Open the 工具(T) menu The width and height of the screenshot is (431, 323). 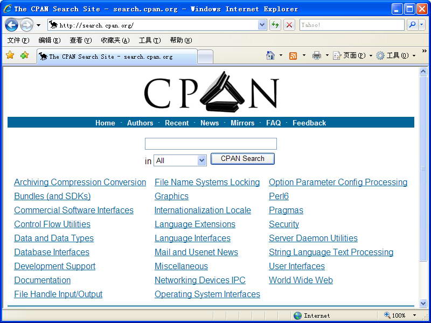point(150,40)
